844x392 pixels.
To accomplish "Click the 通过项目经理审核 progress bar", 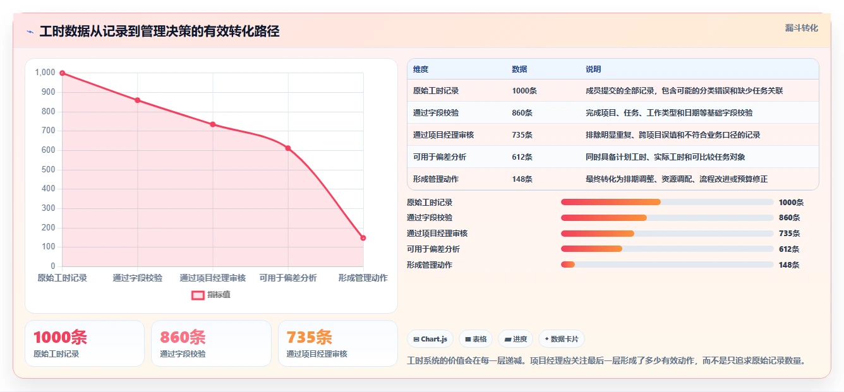I will (x=667, y=234).
